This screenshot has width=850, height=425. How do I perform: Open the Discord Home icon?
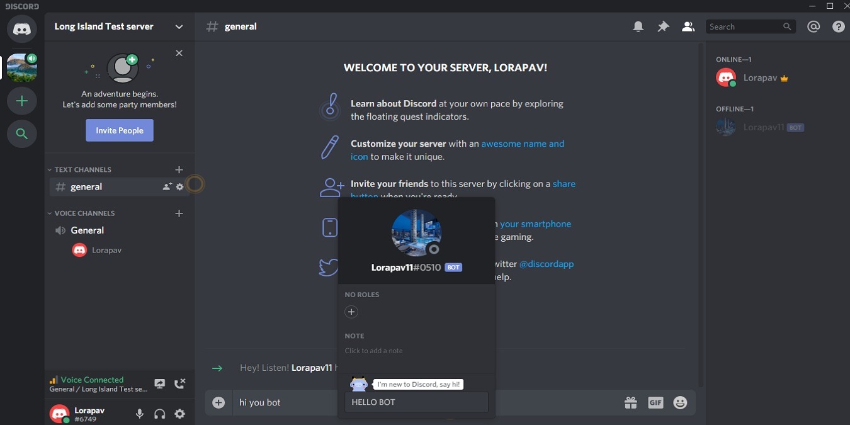tap(21, 29)
